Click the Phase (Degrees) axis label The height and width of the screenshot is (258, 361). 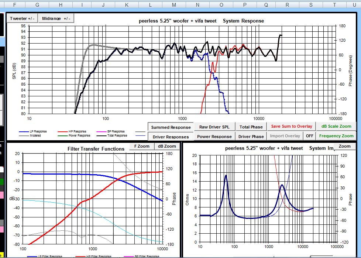tap(350, 70)
